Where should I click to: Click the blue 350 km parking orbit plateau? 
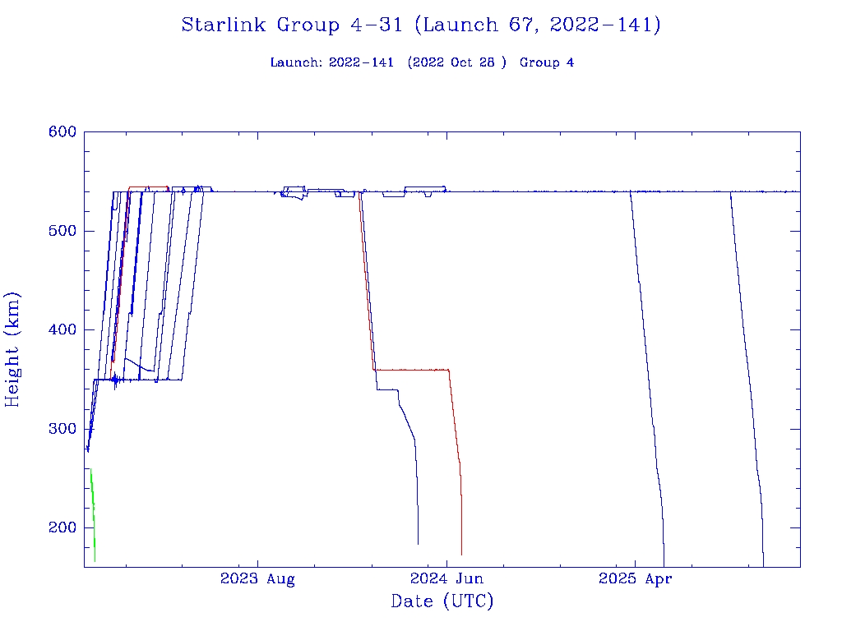click(x=164, y=379)
